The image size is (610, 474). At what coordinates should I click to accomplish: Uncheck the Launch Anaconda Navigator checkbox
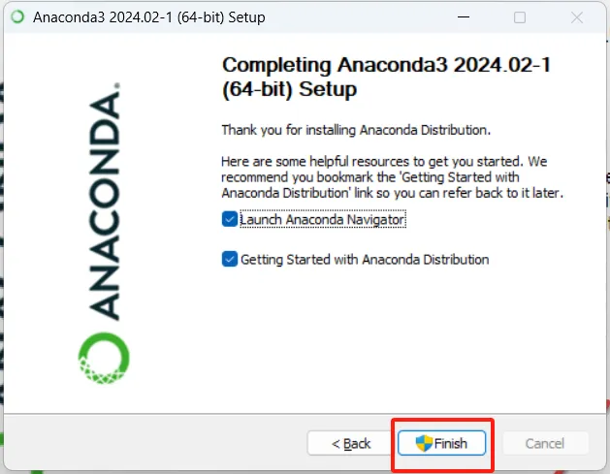230,219
